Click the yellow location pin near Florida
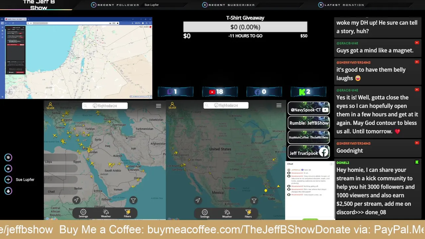This screenshot has width=425, height=239. click(266, 191)
